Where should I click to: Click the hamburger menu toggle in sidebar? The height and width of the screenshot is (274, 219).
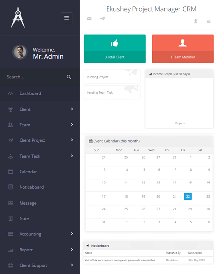click(66, 18)
